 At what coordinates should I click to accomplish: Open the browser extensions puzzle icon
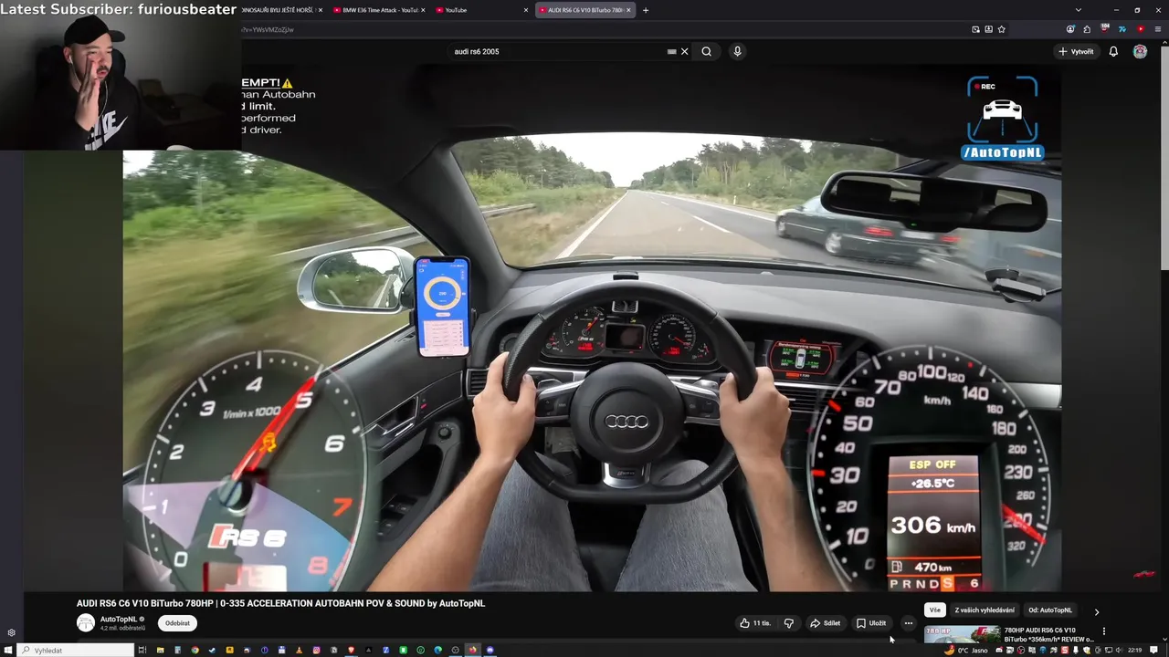(1086, 29)
